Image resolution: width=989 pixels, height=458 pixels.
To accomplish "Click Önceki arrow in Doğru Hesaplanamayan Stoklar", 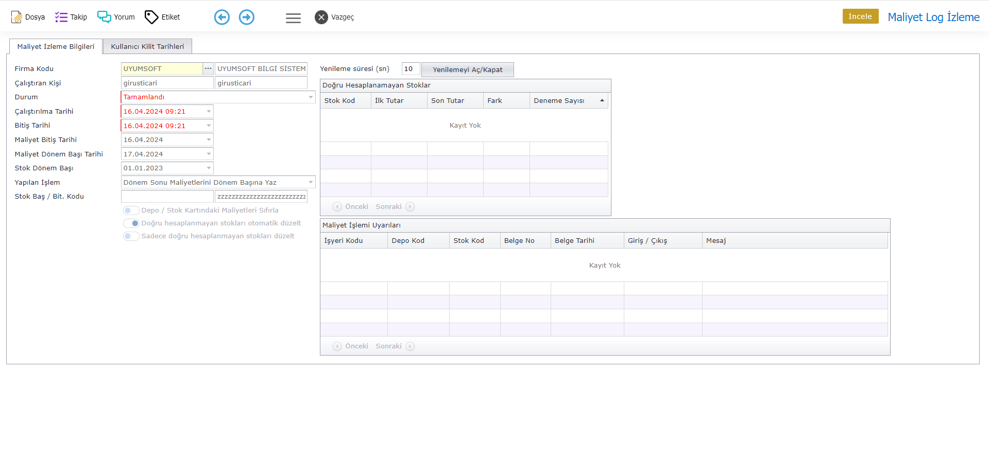I will click(x=337, y=207).
